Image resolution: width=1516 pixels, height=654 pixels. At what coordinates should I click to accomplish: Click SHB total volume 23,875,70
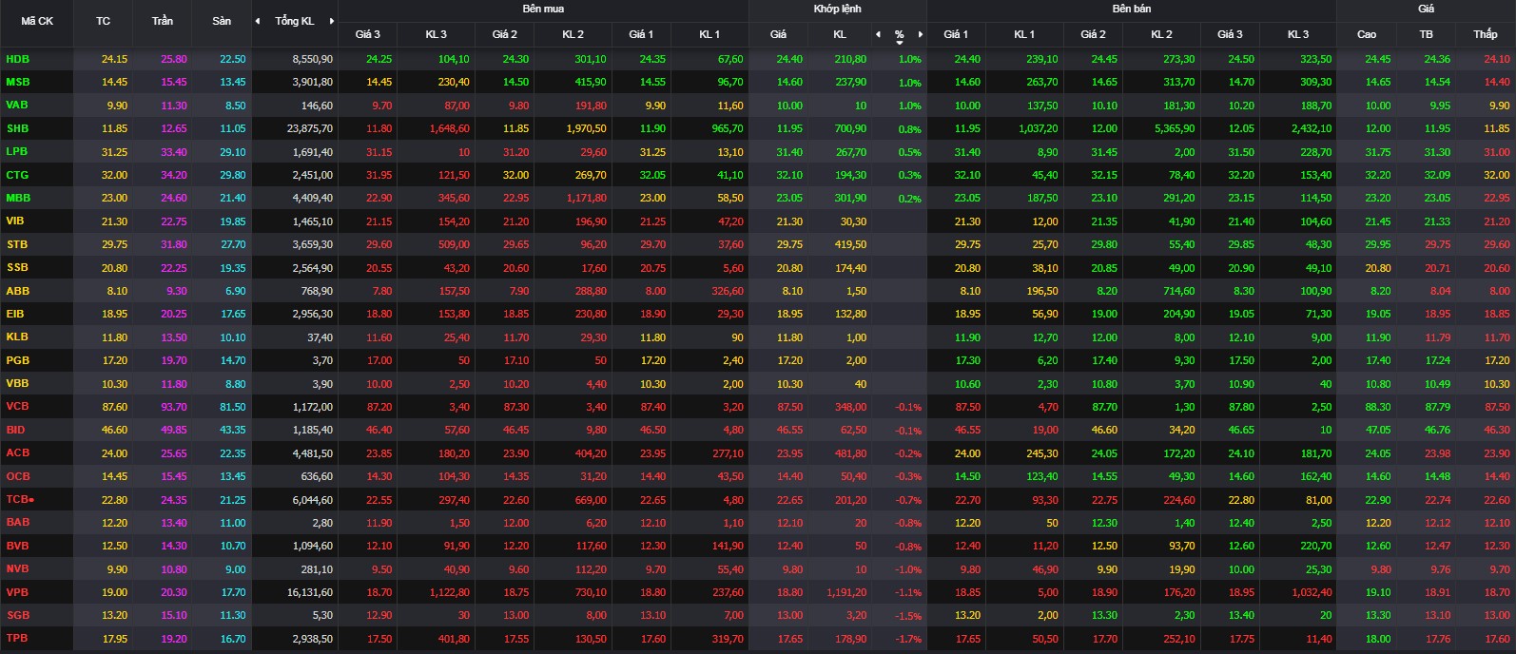coord(310,128)
